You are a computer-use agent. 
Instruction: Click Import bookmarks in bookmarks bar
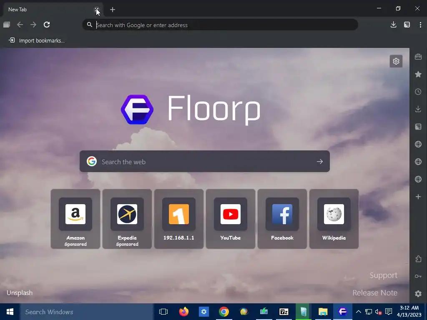pos(37,40)
